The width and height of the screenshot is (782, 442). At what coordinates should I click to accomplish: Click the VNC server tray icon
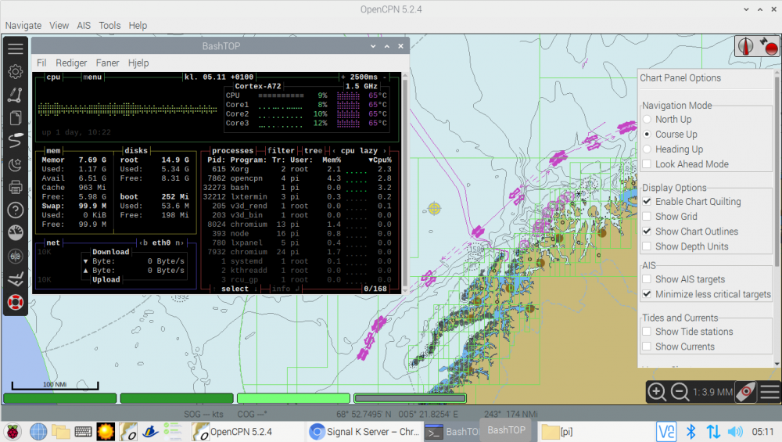(666, 432)
